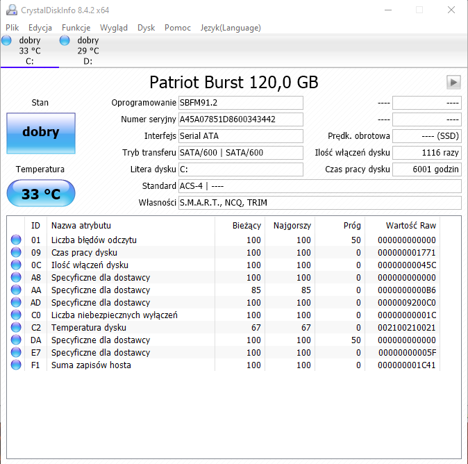
Task: Click status orb of attribute AA row
Action: pyautogui.click(x=16, y=290)
